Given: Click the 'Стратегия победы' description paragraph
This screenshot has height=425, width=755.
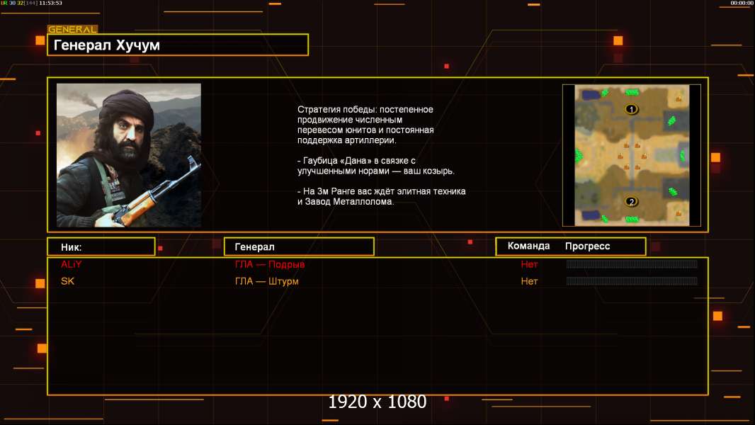Looking at the screenshot, I should click(365, 125).
